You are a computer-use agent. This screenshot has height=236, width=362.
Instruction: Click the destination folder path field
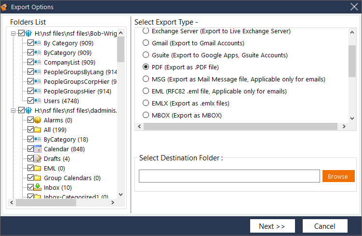tap(229, 176)
